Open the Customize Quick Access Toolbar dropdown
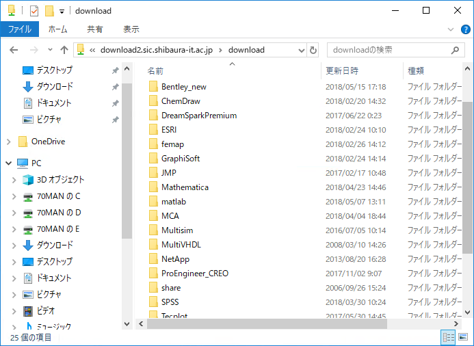 [62, 12]
